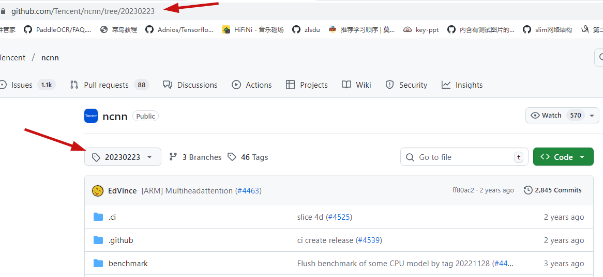
Task: Open the .ci folder
Action: pyautogui.click(x=112, y=217)
